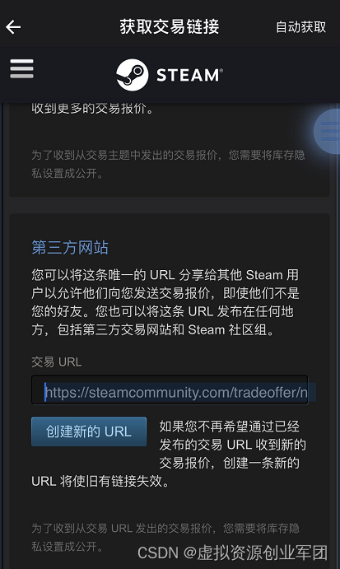Viewport: 340px width, 569px height.
Task: Tap the STEAM wordmark text
Action: pos(189,75)
